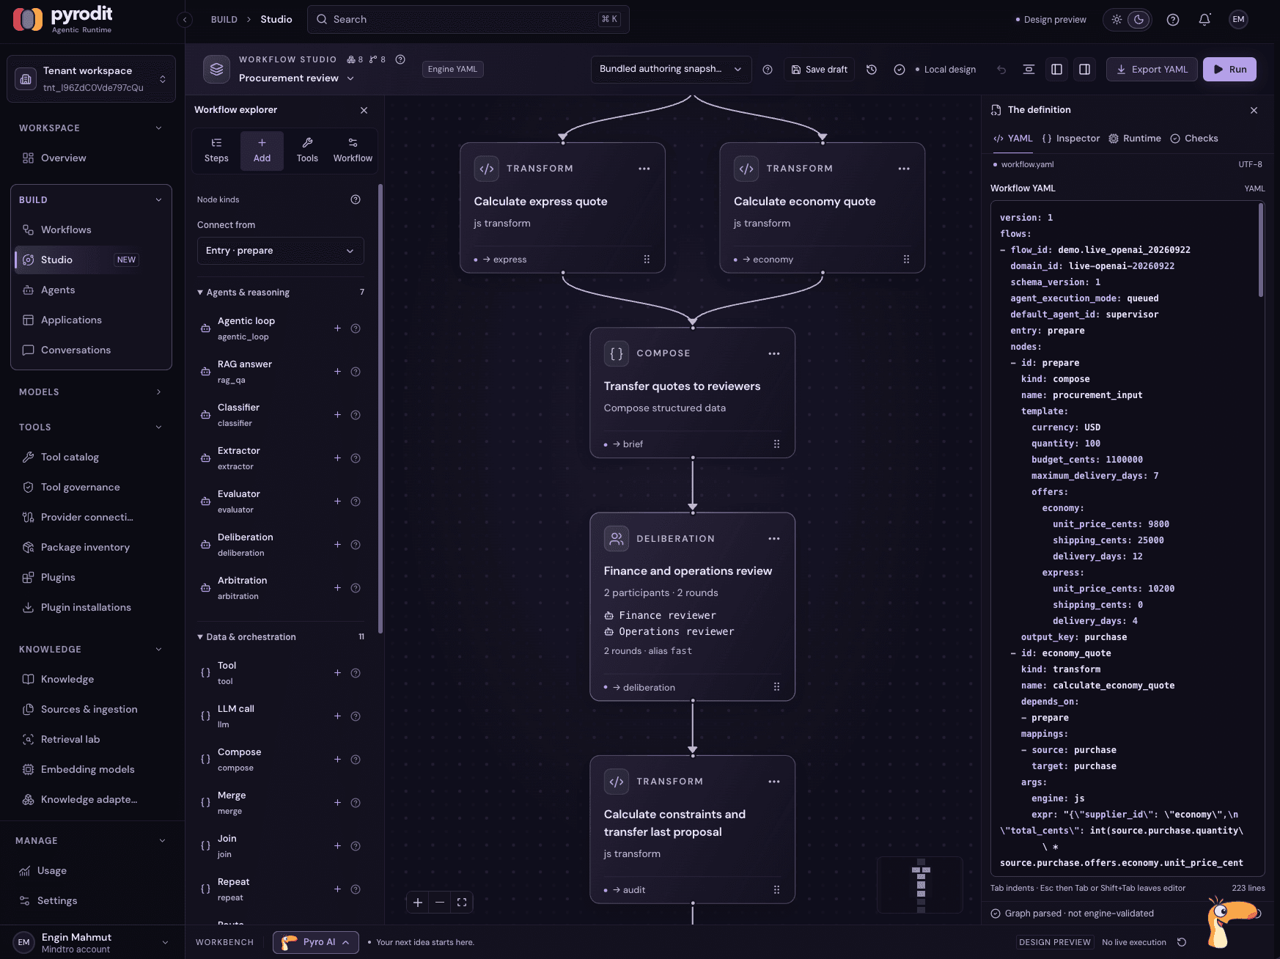Image resolution: width=1280 pixels, height=959 pixels.
Task: Open the Procurement review workflow dropdown
Action: click(x=296, y=78)
